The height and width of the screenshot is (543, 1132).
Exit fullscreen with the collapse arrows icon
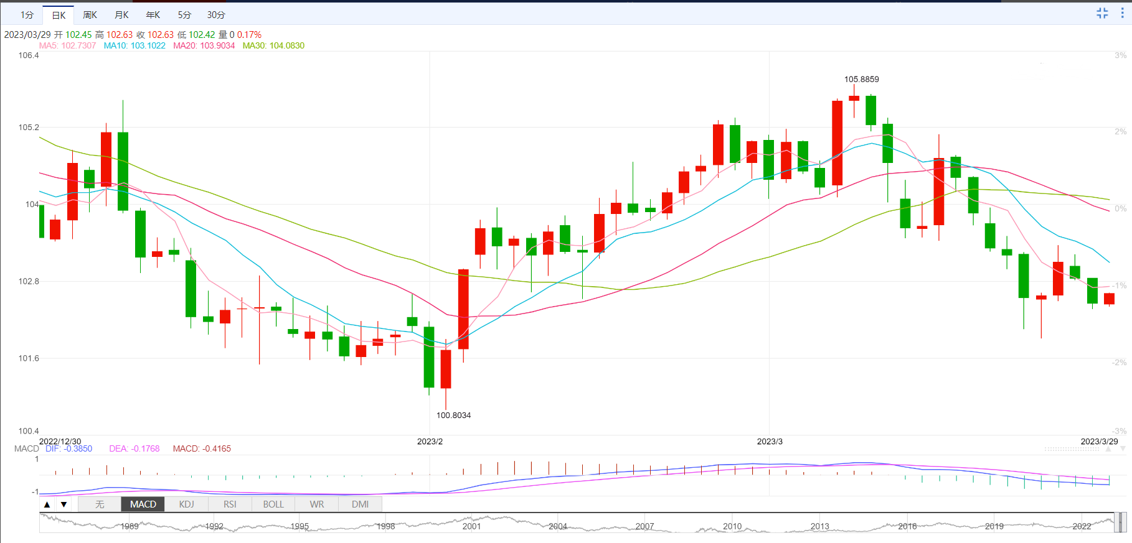(1102, 13)
